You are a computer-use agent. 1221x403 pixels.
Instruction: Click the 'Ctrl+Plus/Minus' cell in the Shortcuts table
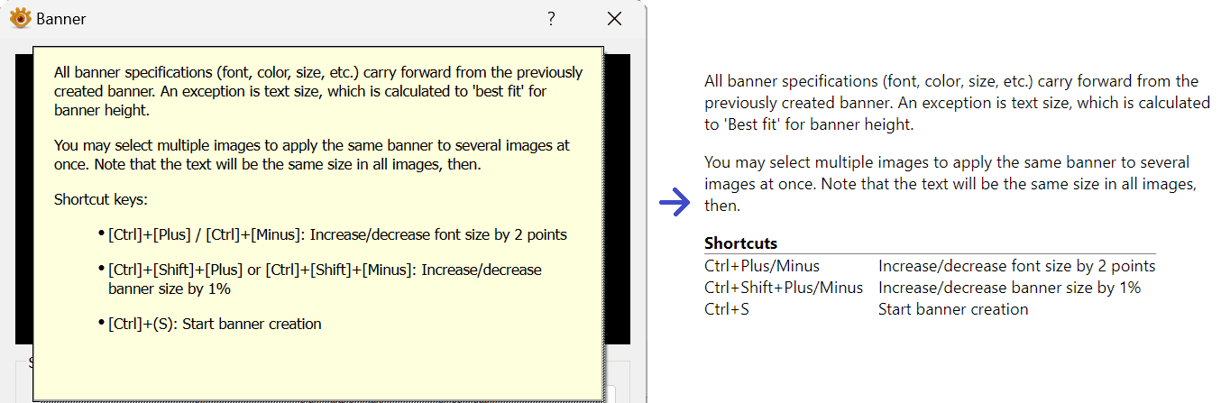pyautogui.click(x=762, y=266)
